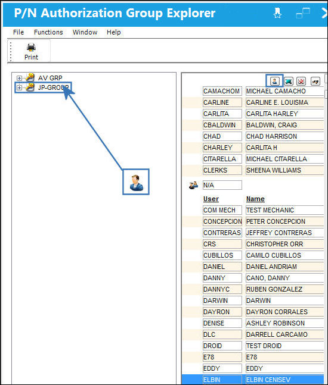
Task: Click the binoculars find icon button
Action: tap(315, 81)
